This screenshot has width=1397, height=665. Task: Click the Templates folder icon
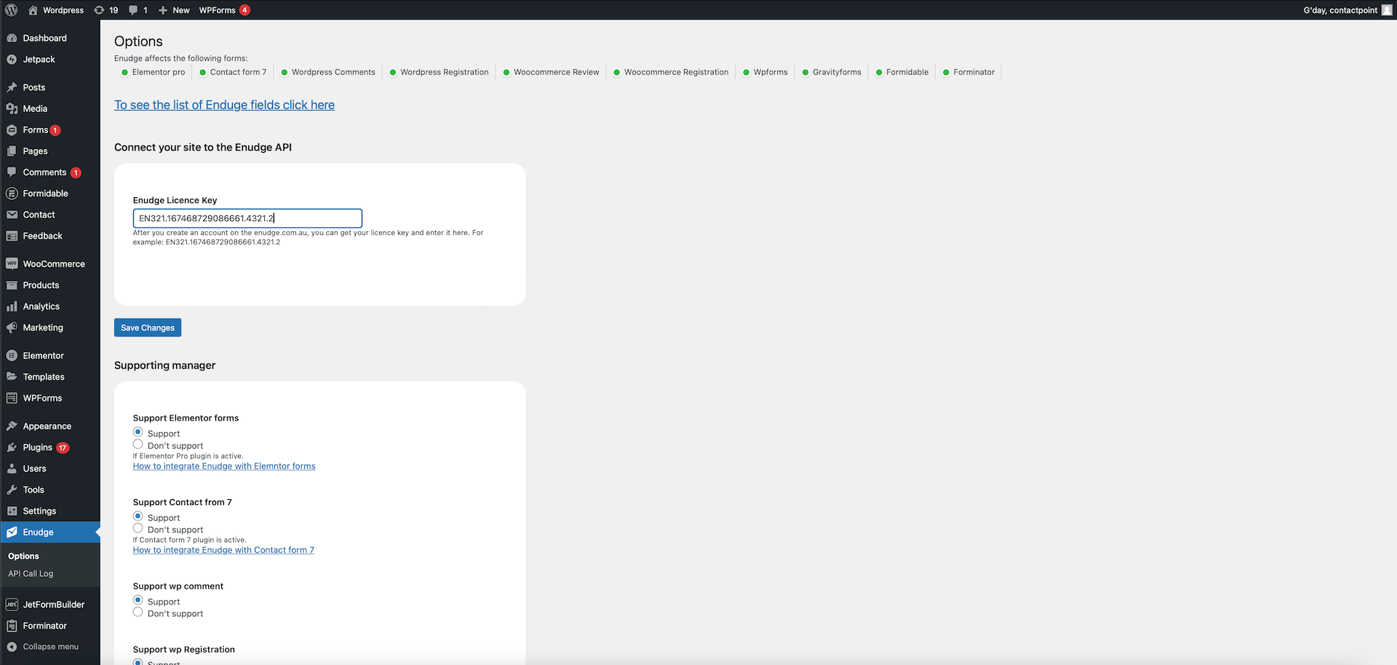(12, 377)
